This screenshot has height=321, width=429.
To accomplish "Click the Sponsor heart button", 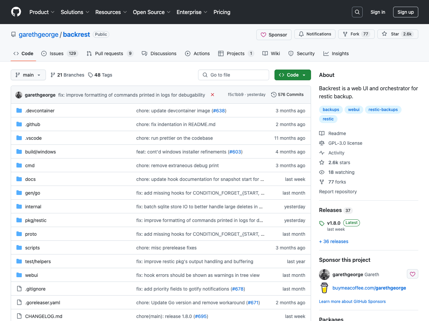I will (x=274, y=35).
